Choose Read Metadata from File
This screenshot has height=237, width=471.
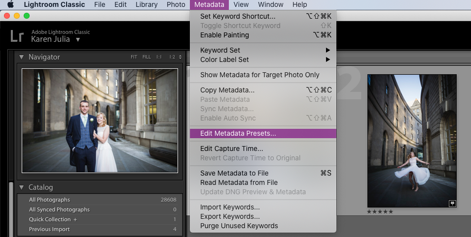pyautogui.click(x=263, y=182)
